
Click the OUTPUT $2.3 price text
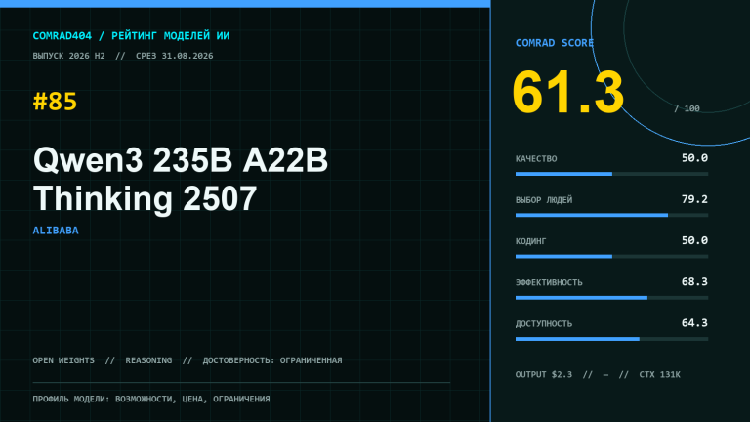point(544,375)
